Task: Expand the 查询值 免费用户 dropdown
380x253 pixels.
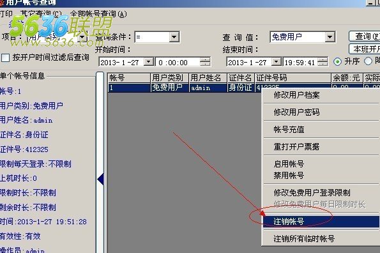Action: click(330, 37)
